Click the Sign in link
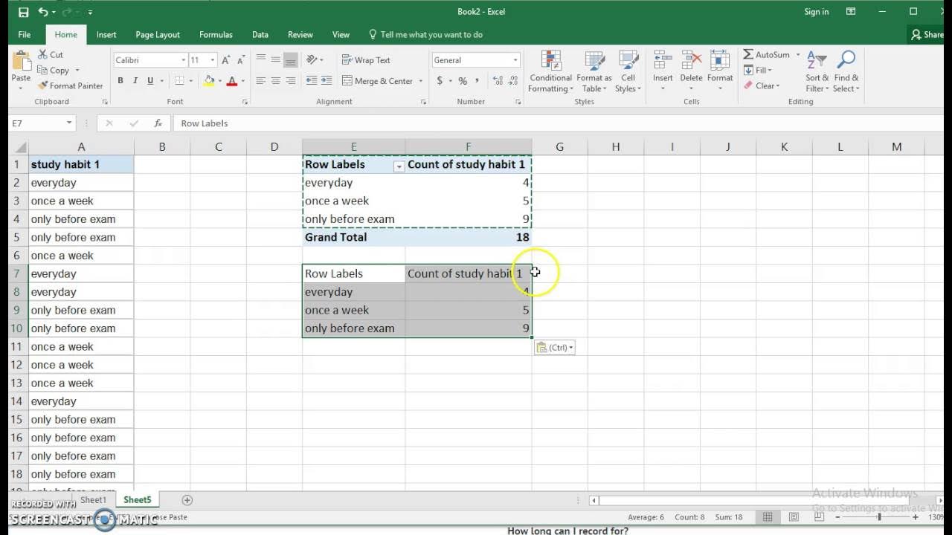 coord(817,12)
